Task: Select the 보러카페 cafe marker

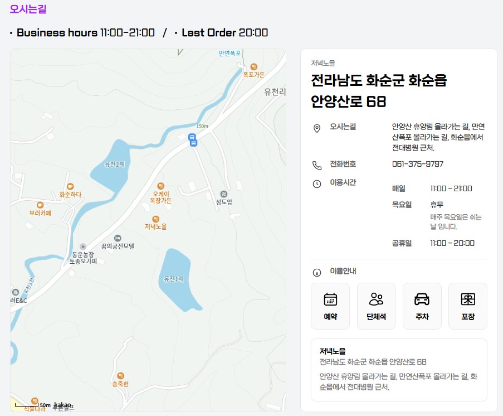Action: point(40,205)
